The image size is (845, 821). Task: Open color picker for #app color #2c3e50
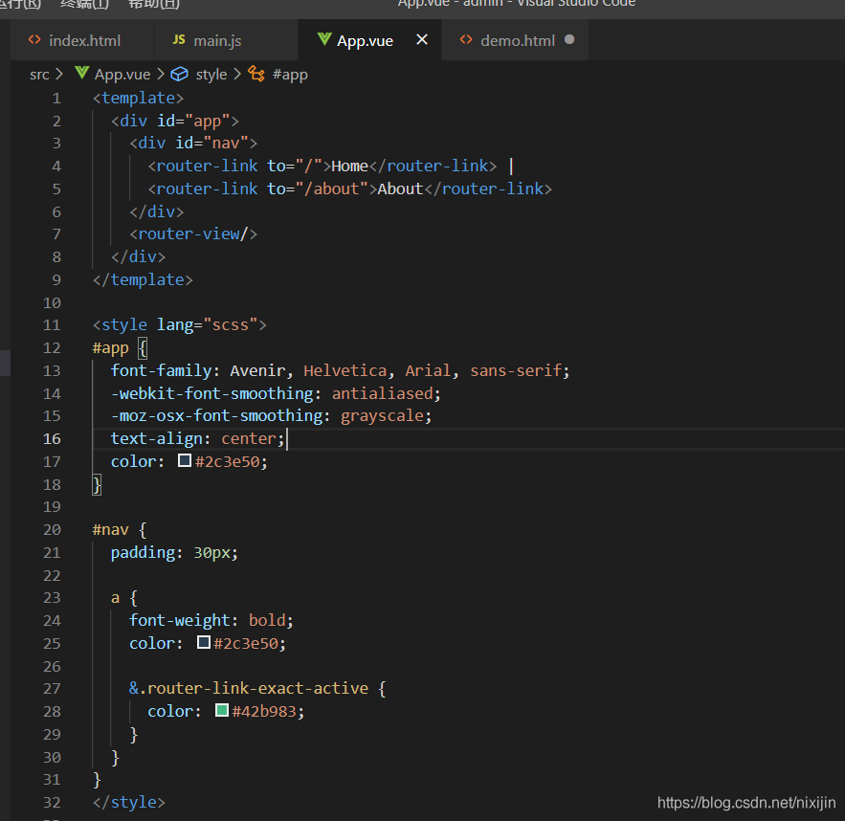coord(185,460)
